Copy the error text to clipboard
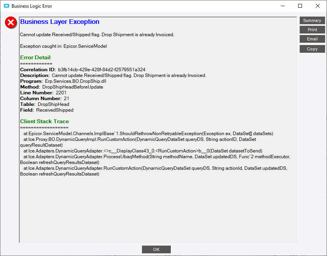327x256 pixels. (x=312, y=49)
